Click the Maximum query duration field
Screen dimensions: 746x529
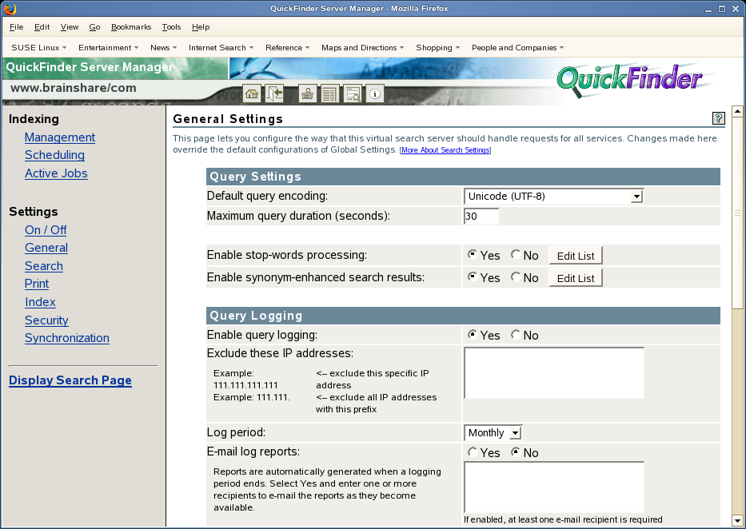(481, 217)
